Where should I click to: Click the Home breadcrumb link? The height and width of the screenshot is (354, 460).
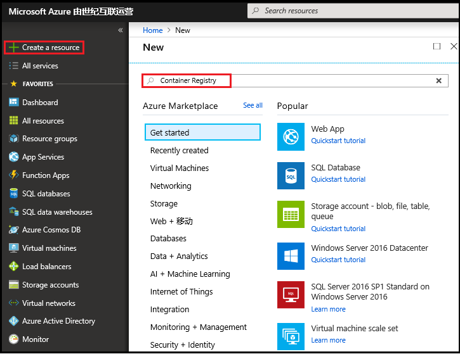tap(152, 30)
